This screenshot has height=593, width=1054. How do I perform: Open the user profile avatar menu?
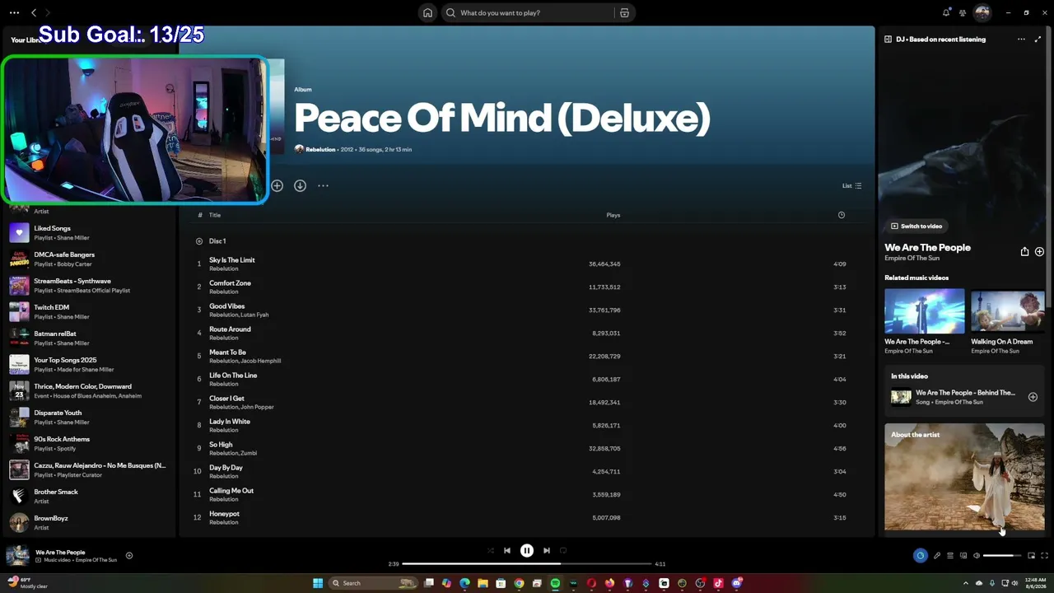click(982, 12)
